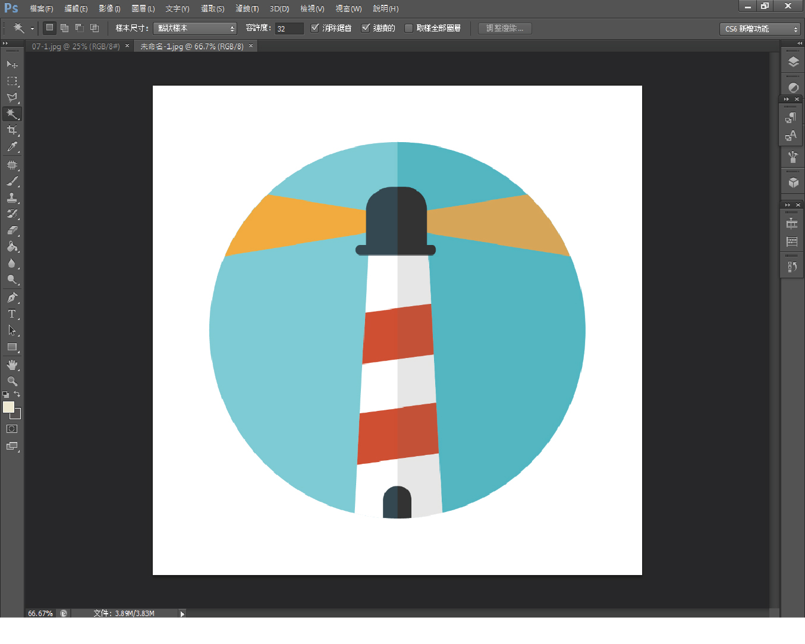Image resolution: width=805 pixels, height=644 pixels.
Task: Click the foreground color swatch
Action: pos(8,407)
